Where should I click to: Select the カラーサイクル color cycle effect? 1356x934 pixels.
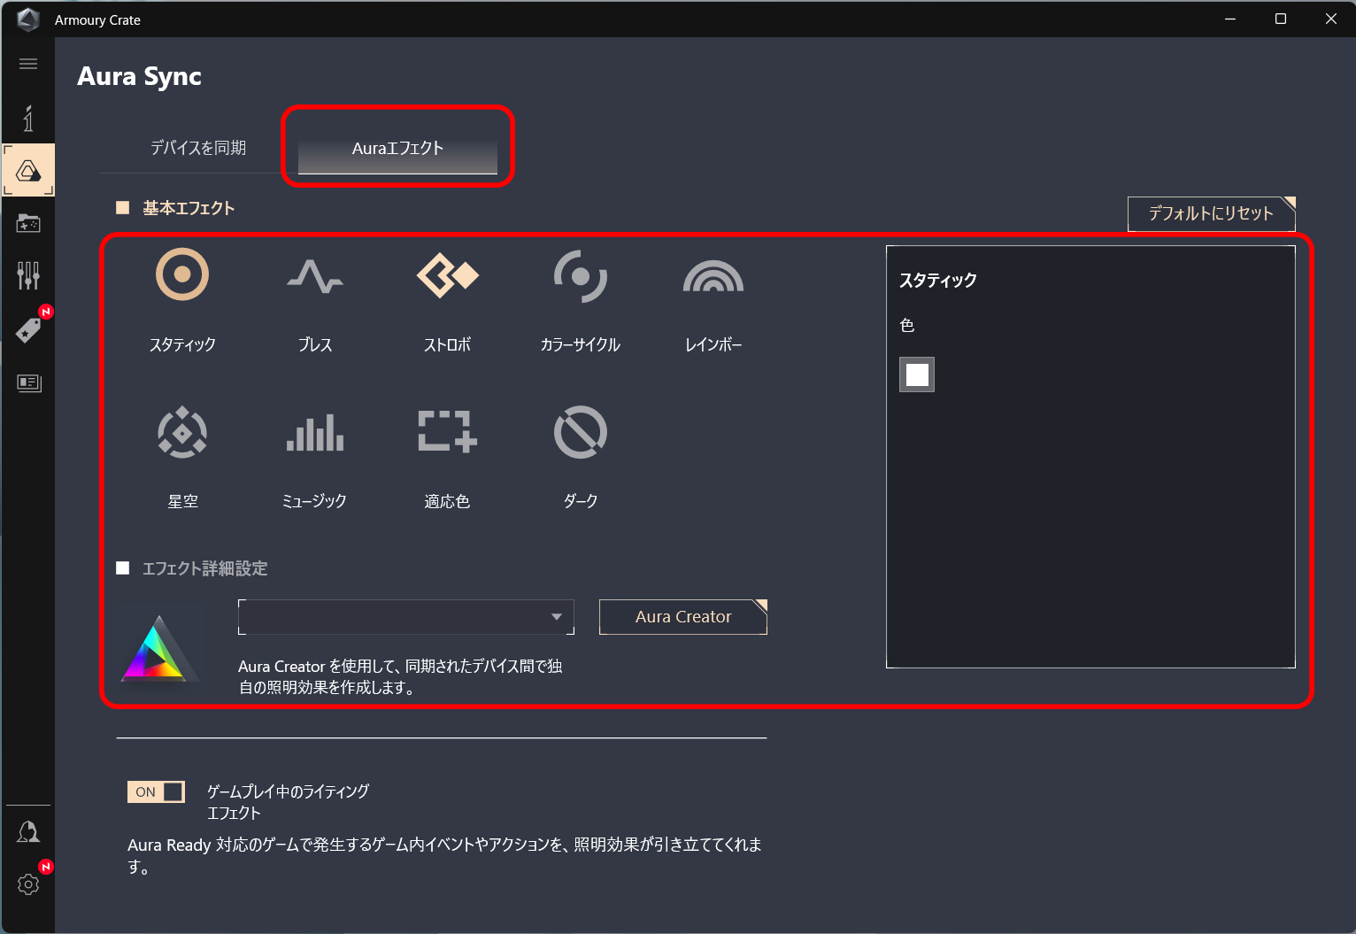click(581, 276)
